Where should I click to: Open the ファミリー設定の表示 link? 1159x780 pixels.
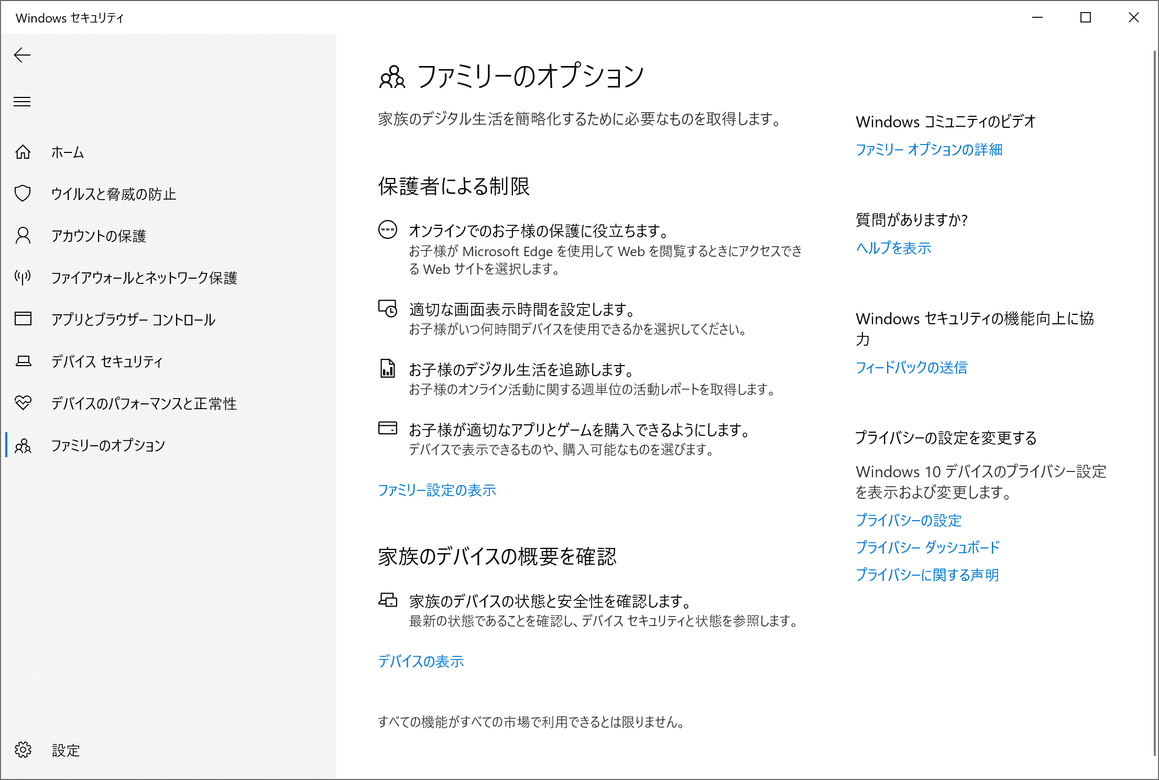pos(436,490)
